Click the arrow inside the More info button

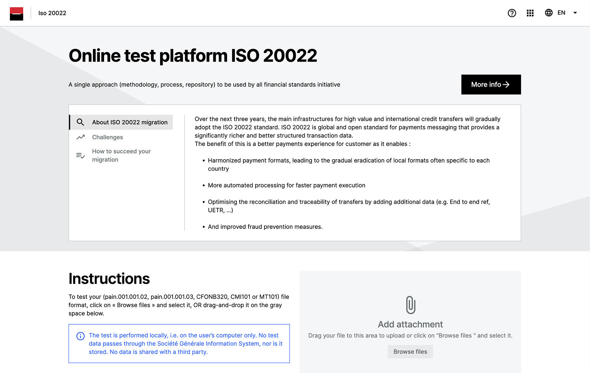click(506, 85)
